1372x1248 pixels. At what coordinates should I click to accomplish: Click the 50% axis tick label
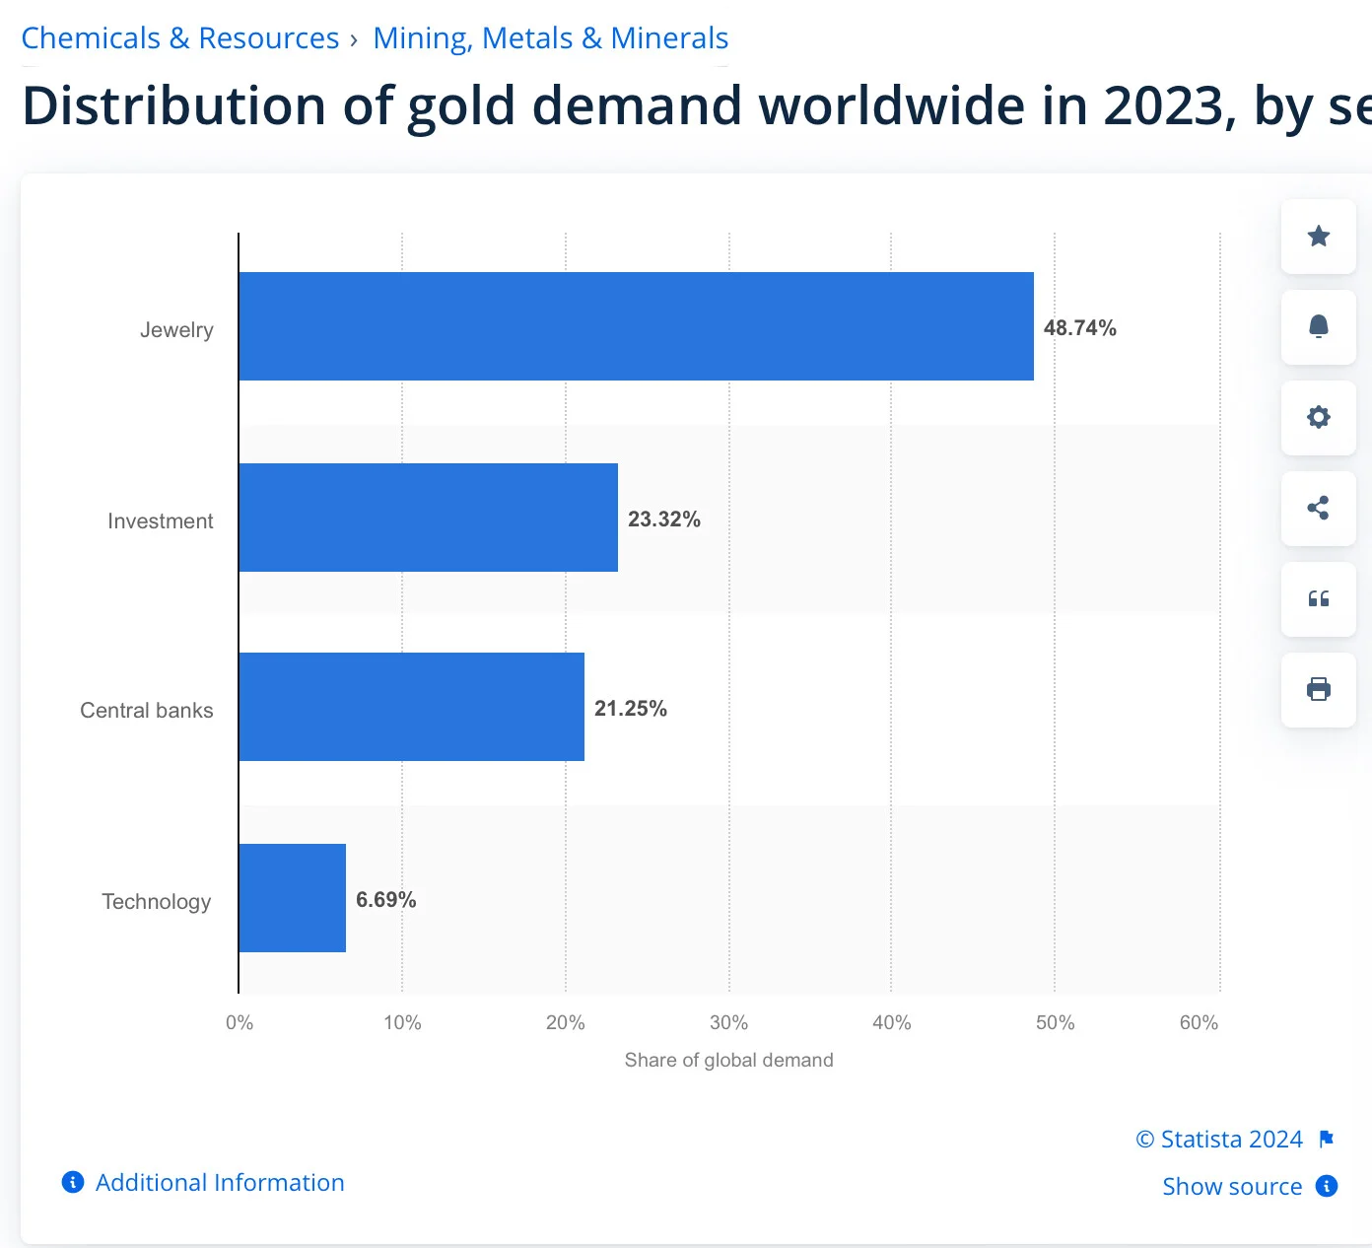[x=1056, y=1023]
